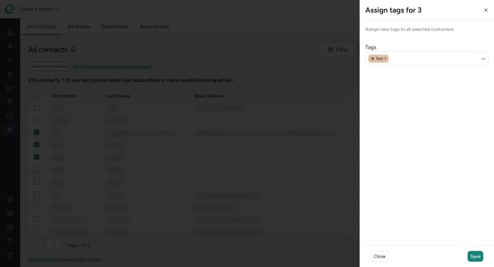Click the cube box sidebar icon
This screenshot has height=267, width=494.
[x=10, y=102]
